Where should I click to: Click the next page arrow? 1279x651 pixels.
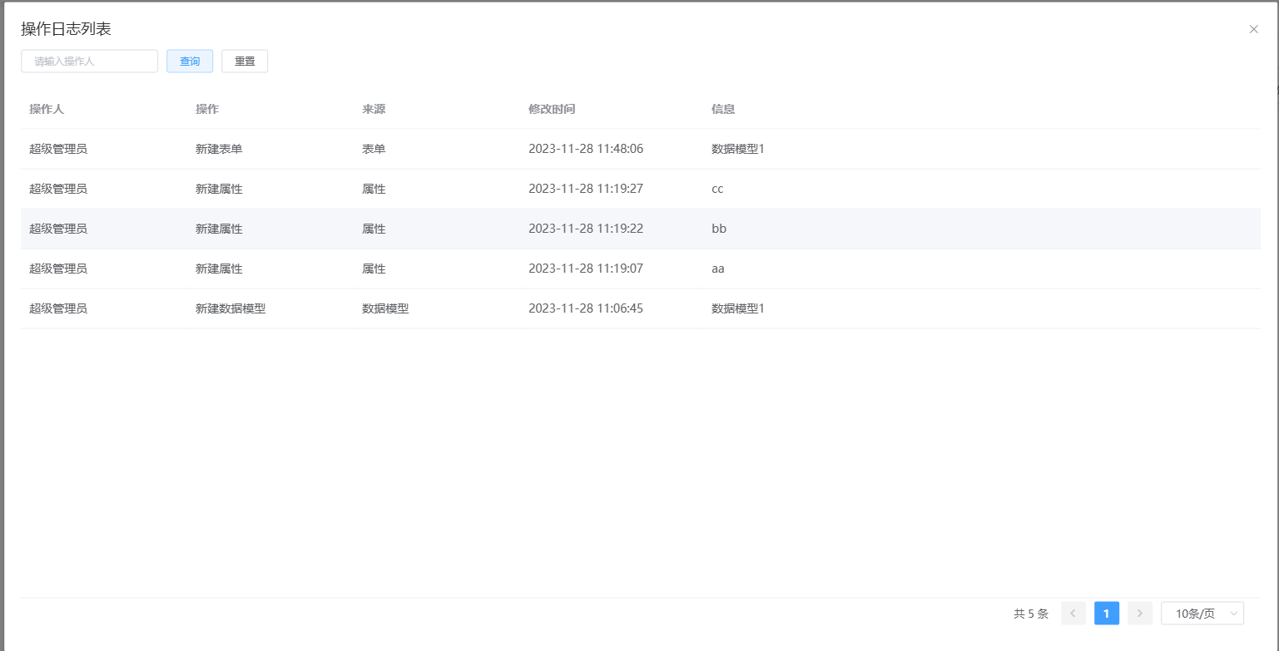point(1139,614)
